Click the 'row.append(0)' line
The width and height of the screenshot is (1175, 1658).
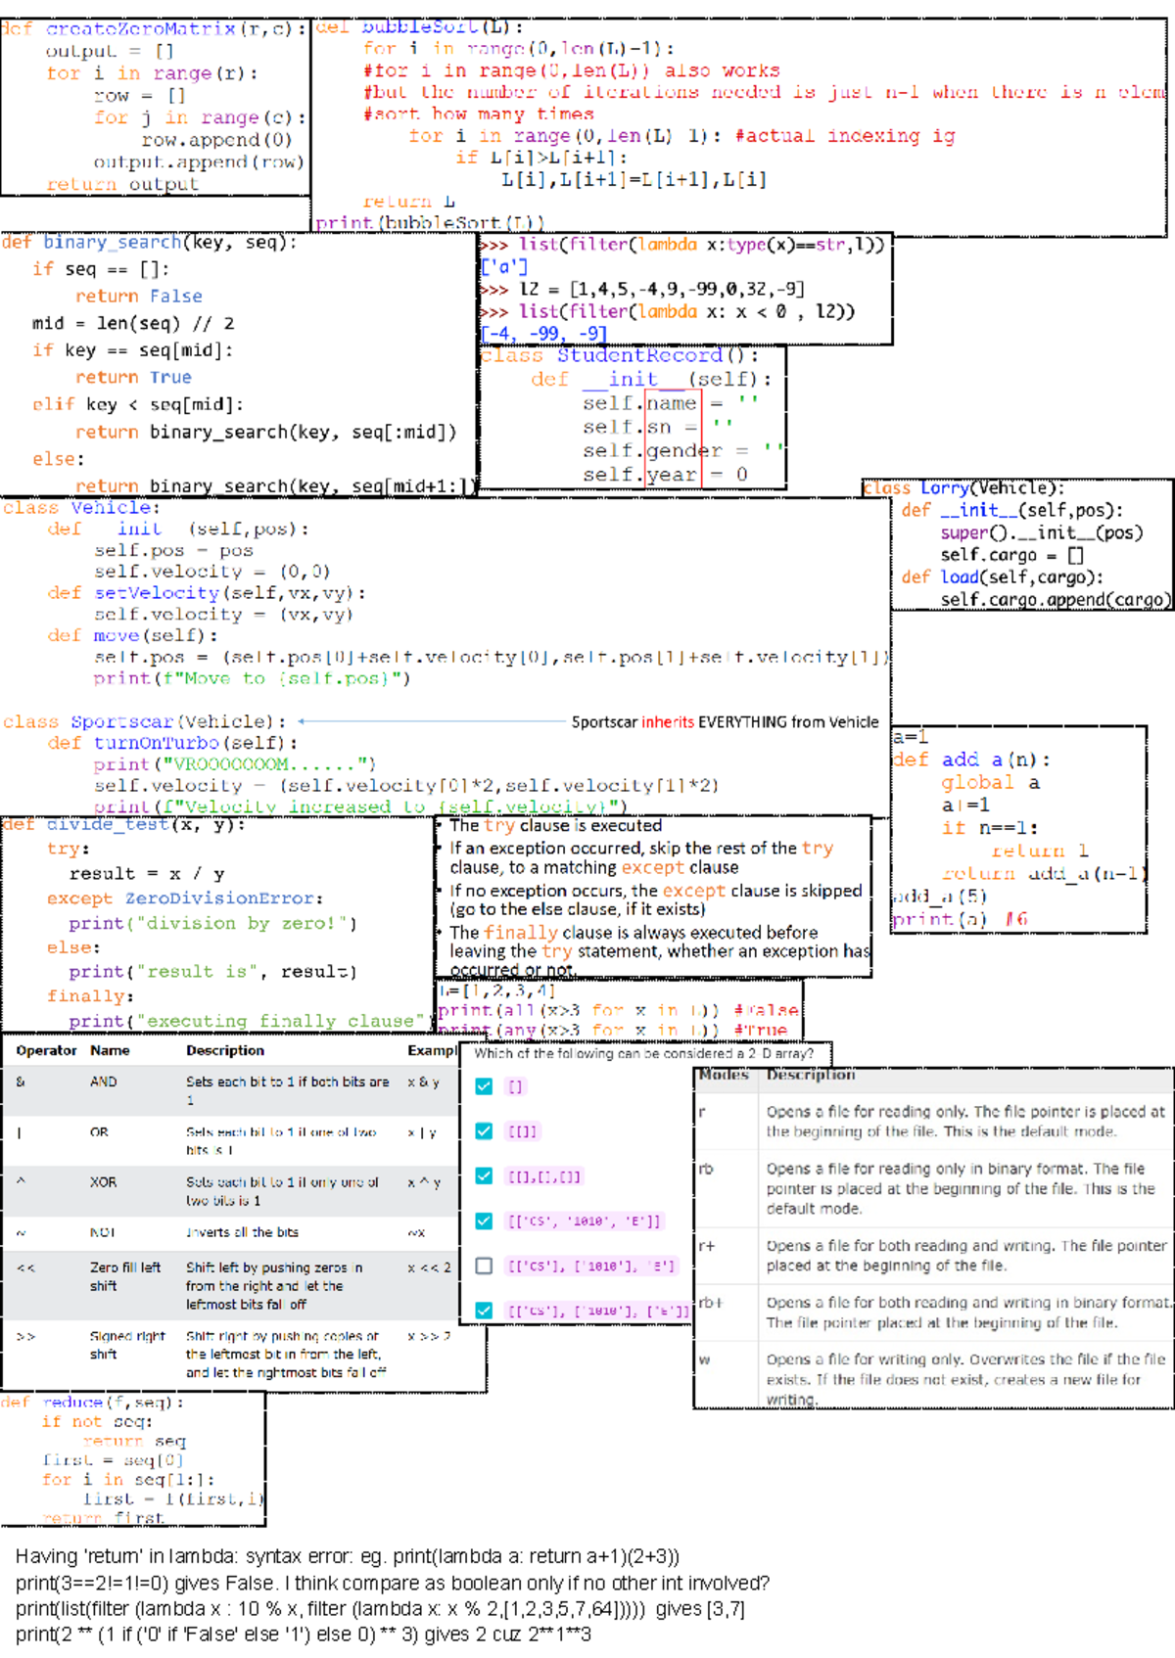click(216, 140)
